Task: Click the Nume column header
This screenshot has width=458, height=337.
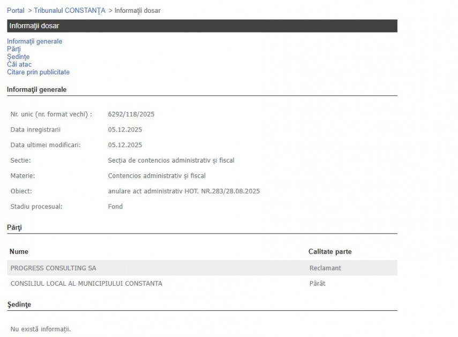Action: pos(19,251)
